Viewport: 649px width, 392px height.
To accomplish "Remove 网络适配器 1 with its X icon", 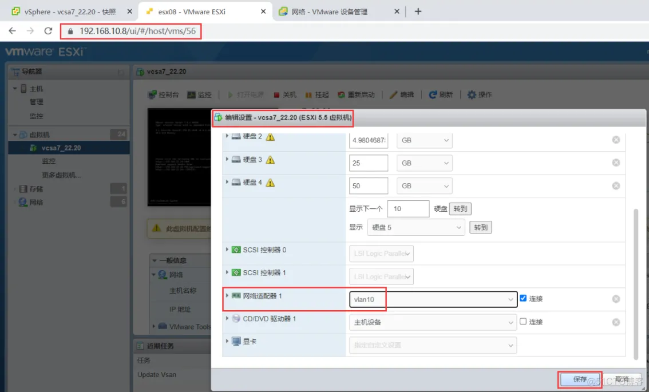I will pyautogui.click(x=616, y=299).
